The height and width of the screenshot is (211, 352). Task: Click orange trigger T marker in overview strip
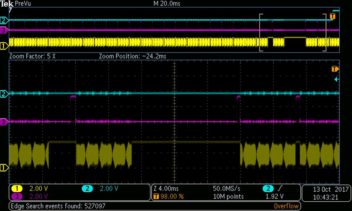pos(332,16)
